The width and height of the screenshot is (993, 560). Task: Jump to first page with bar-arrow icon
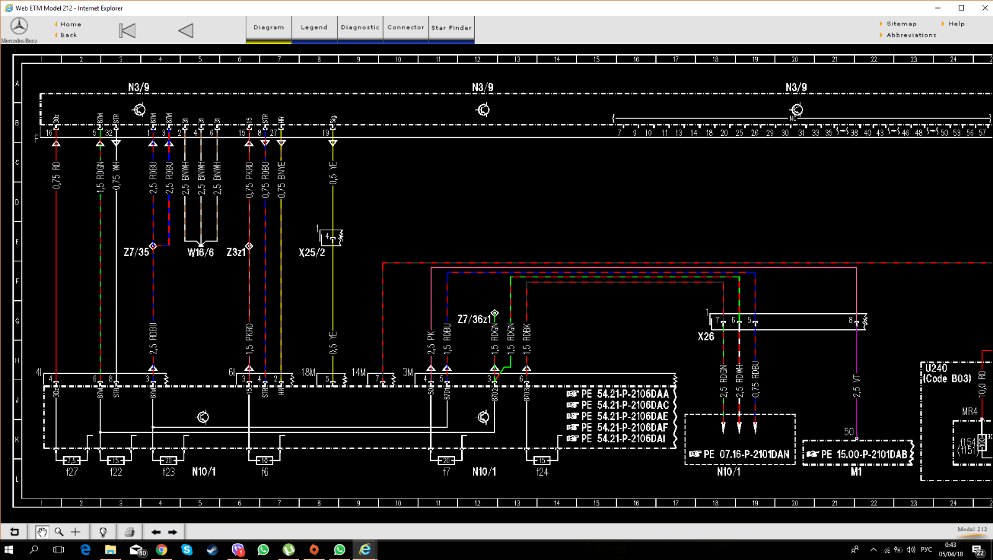point(127,30)
